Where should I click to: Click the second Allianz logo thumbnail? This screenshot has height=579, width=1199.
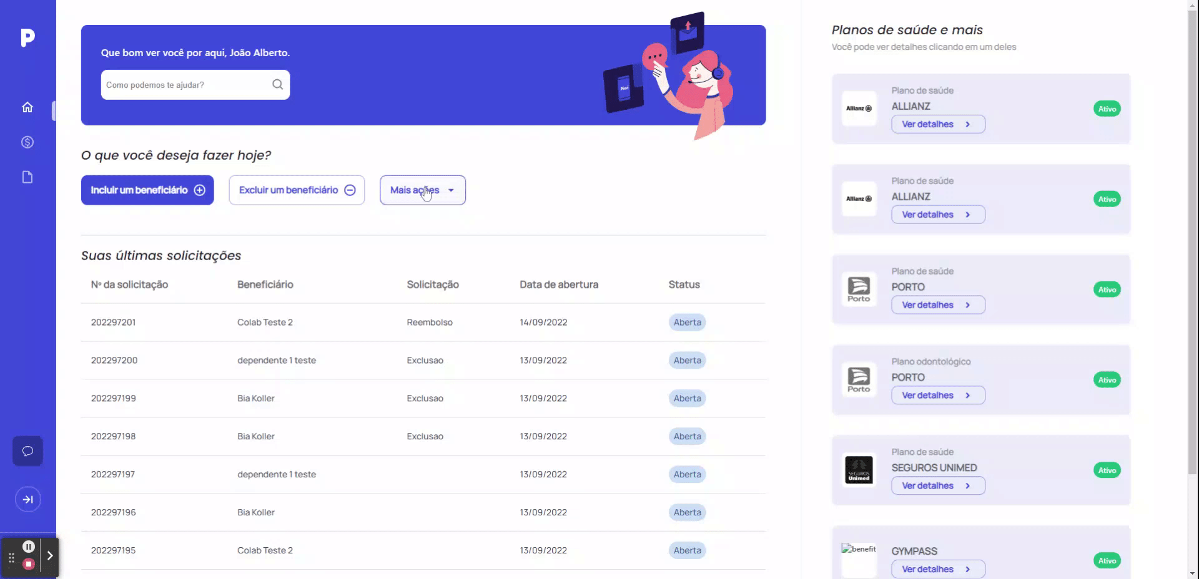click(859, 199)
